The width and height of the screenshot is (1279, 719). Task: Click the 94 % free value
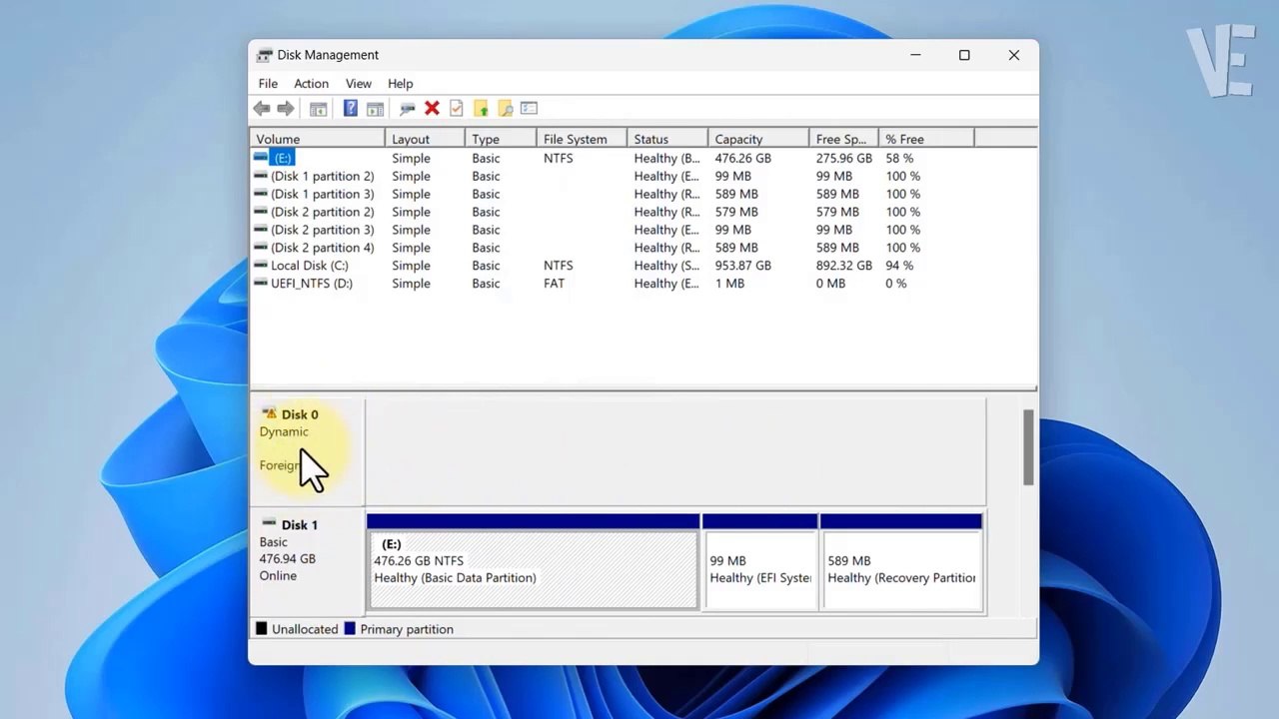point(899,266)
